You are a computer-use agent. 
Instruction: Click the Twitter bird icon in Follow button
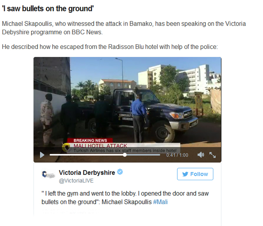(x=185, y=174)
